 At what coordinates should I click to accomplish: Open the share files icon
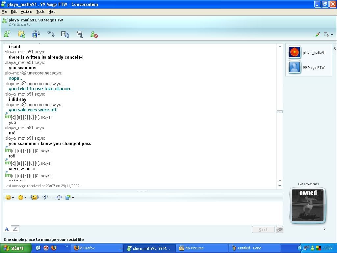21,34
